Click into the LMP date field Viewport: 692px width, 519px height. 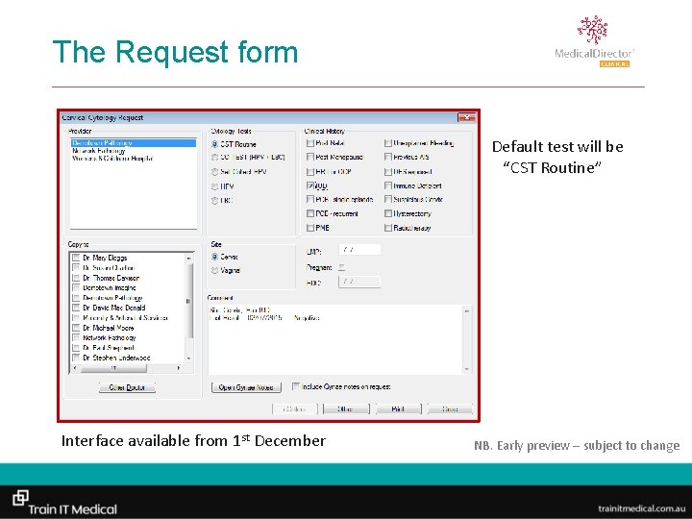click(359, 250)
